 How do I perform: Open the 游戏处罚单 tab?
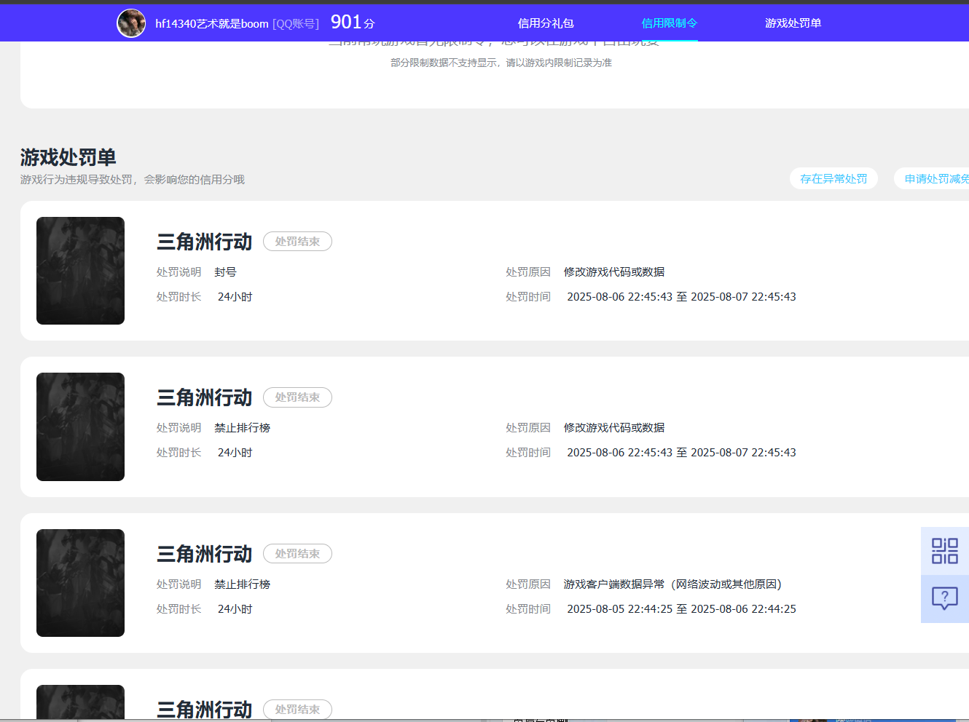tap(793, 23)
